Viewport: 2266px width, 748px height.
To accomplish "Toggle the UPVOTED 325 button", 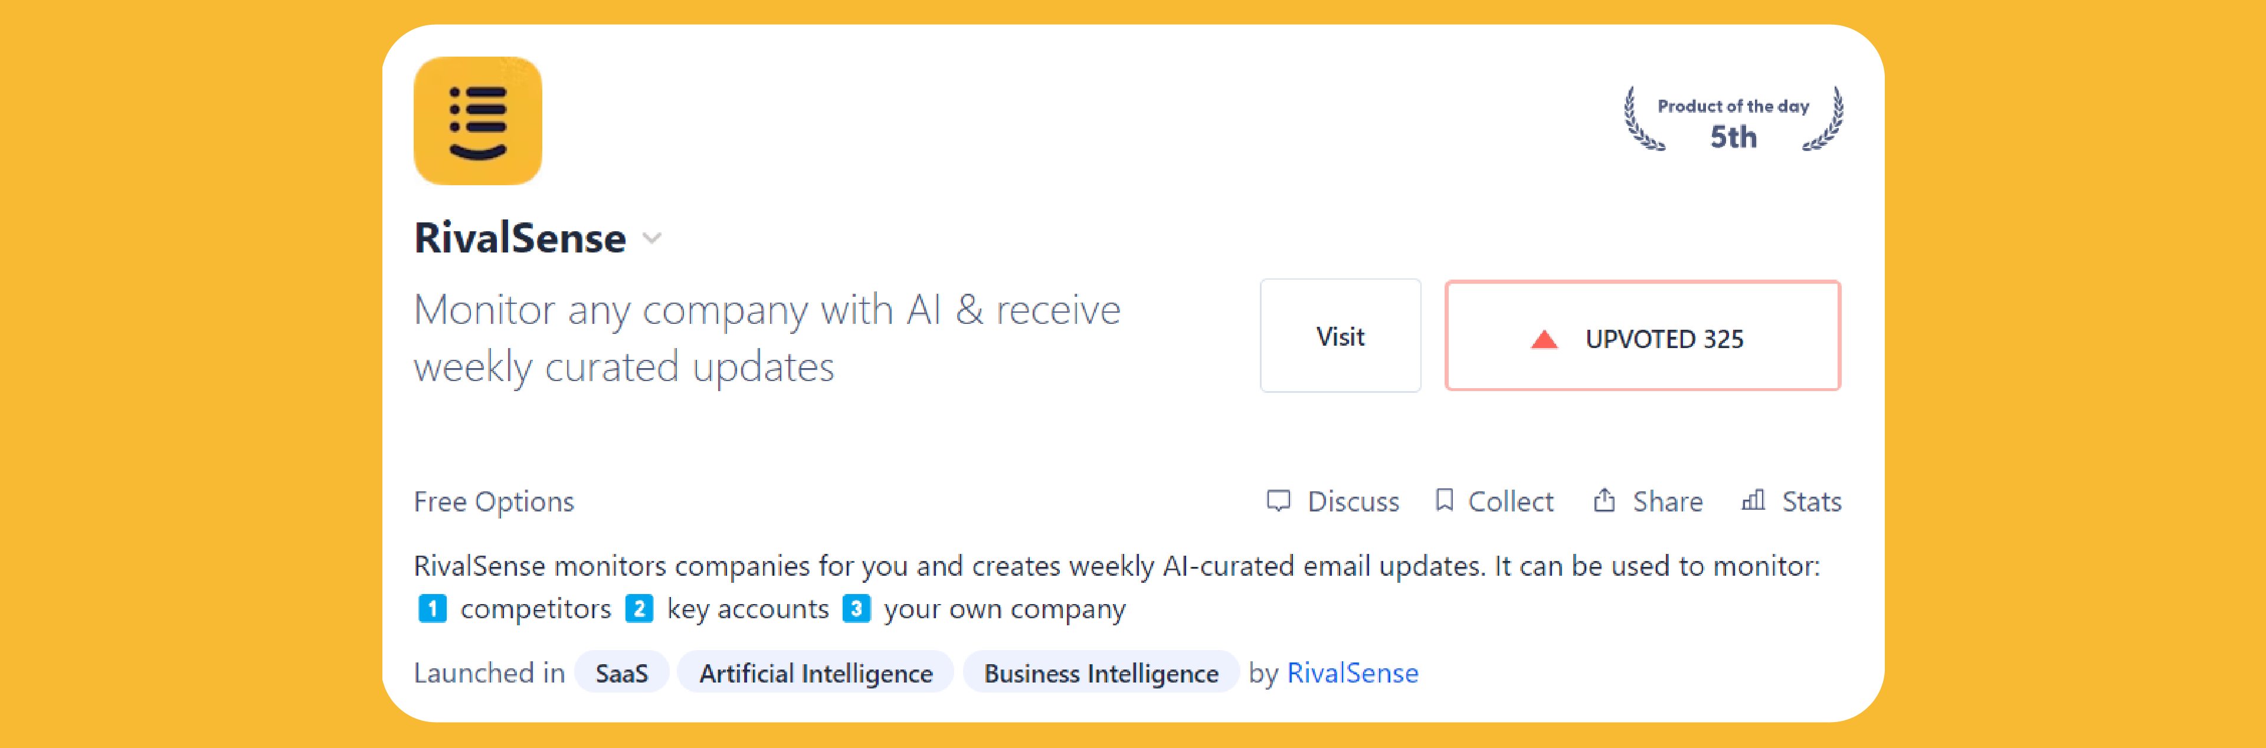I will 1642,336.
